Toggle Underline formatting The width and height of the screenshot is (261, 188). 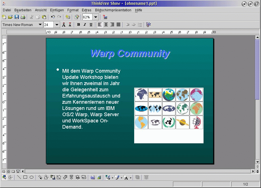coord(91,25)
